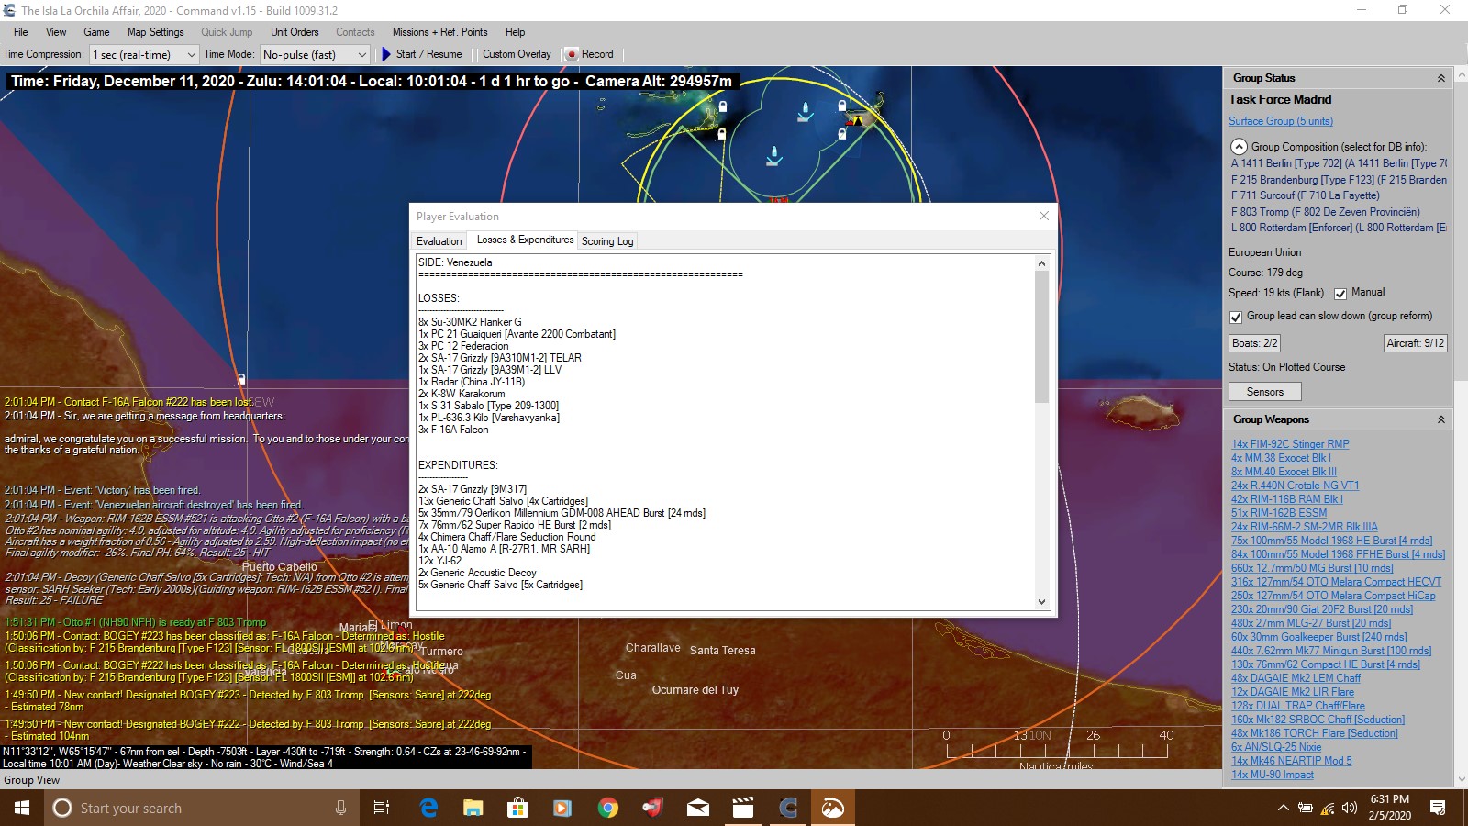Switch to the Evaluation tab
Viewport: 1468px width, 826px height.
tap(439, 241)
